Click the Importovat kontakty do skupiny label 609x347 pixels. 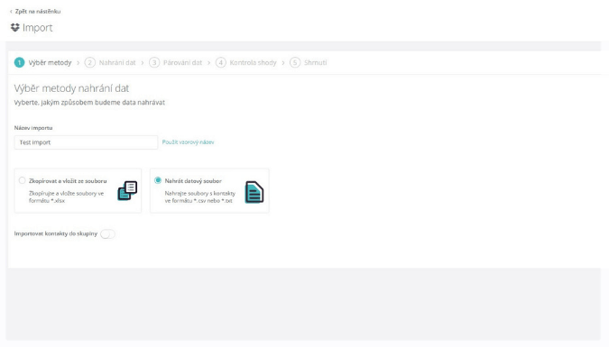(x=56, y=233)
